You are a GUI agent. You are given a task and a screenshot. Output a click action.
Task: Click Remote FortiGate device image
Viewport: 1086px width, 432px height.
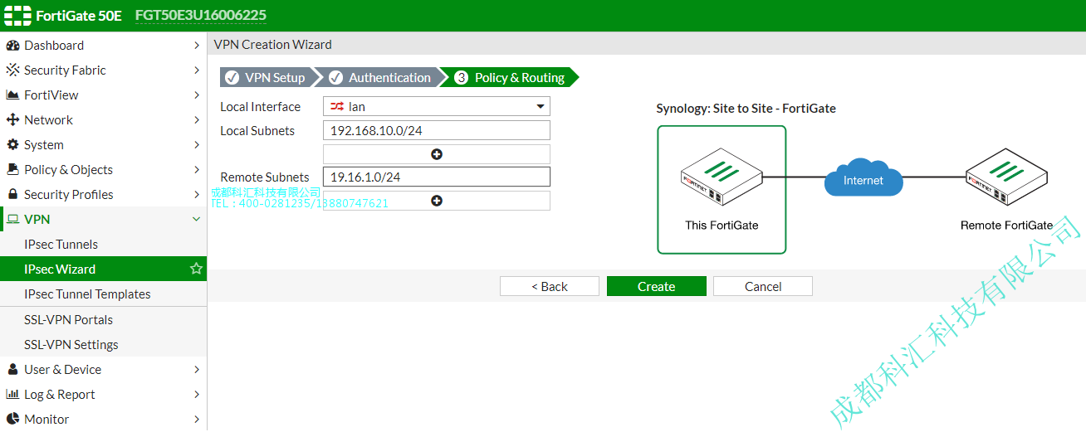coord(1006,177)
